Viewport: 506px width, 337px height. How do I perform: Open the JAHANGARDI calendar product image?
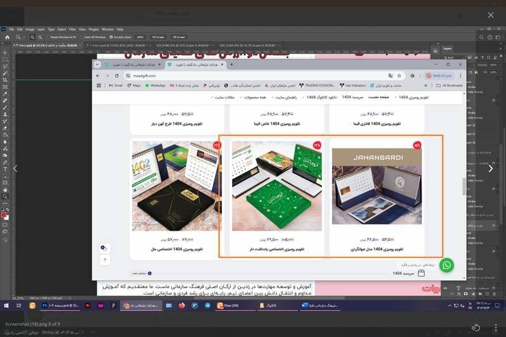pyautogui.click(x=376, y=186)
